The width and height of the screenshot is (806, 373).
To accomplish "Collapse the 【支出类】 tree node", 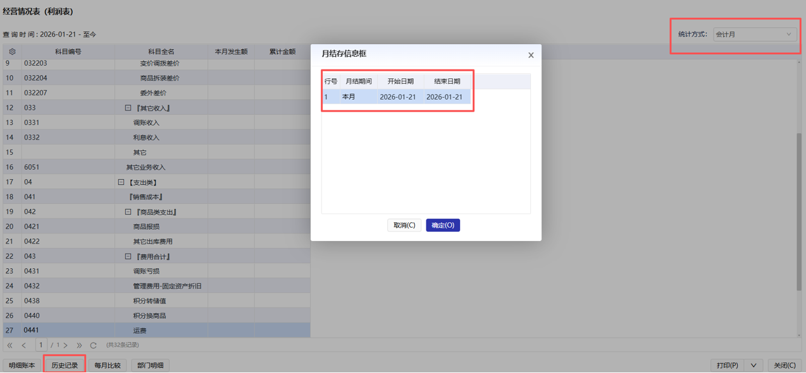I will (121, 182).
